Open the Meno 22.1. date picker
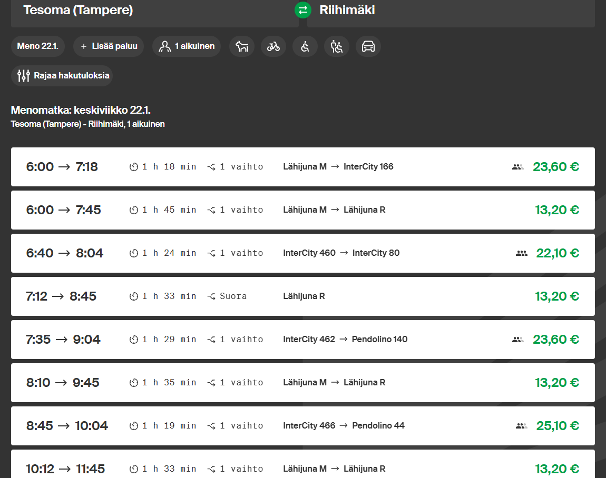The image size is (606, 478). 37,46
